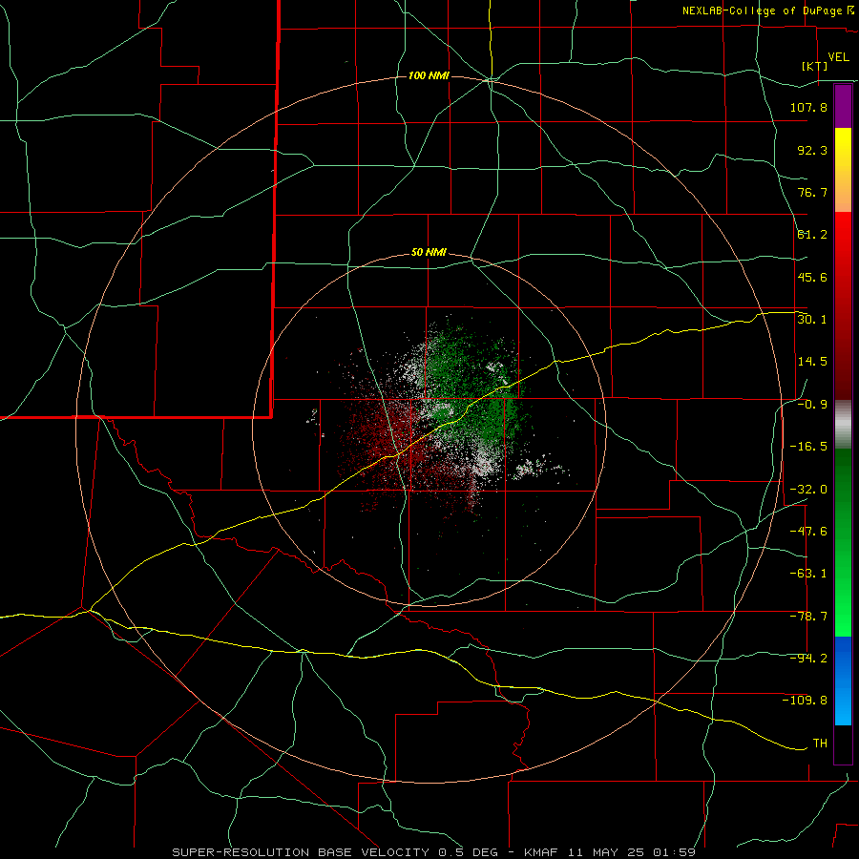
Task: Click the 45.6 velocity scale value
Action: 812,277
